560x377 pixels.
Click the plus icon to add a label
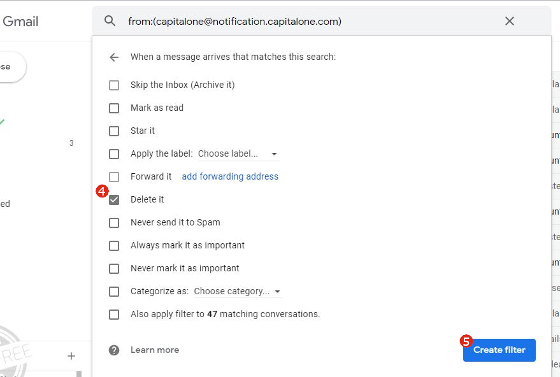point(71,355)
